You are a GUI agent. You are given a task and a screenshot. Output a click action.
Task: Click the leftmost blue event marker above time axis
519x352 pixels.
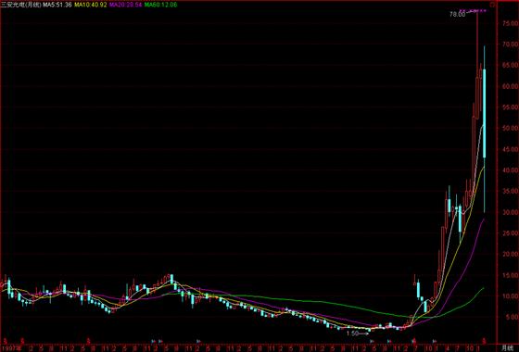[x=154, y=341]
